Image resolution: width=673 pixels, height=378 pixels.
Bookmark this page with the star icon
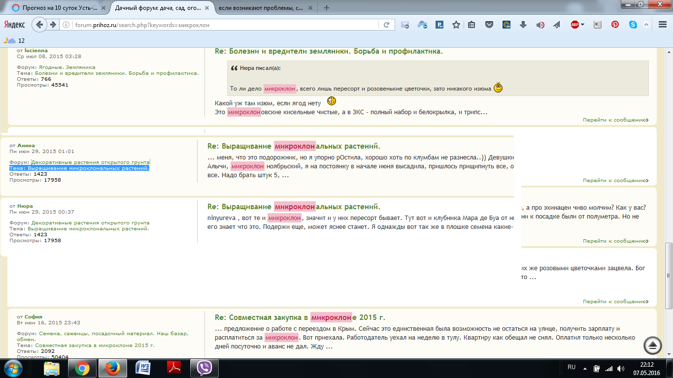point(456,25)
